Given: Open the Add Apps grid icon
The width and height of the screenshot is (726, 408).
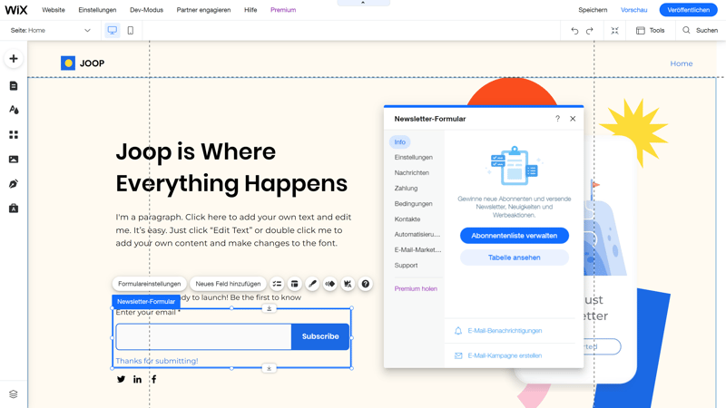Looking at the screenshot, I should pos(14,134).
